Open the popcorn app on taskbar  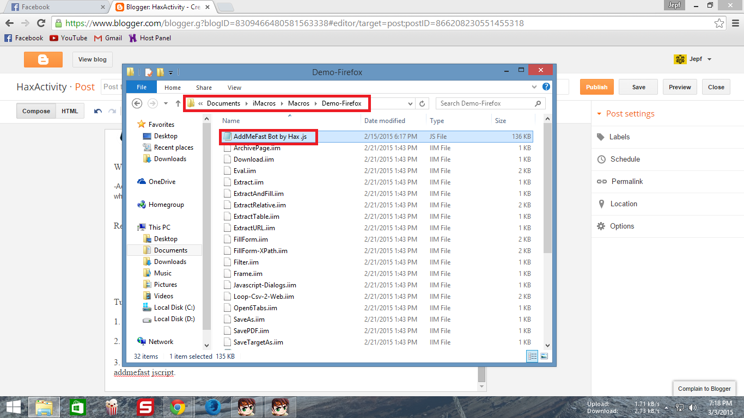click(111, 407)
